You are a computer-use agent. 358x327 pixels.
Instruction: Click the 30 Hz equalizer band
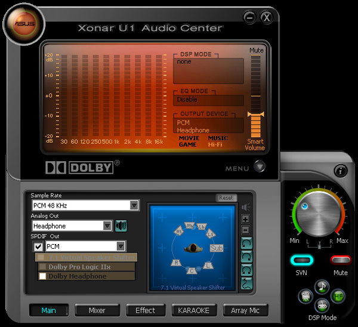tap(64, 95)
